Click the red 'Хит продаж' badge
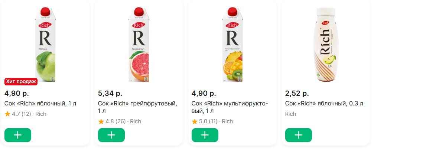436x160 pixels. click(x=21, y=82)
